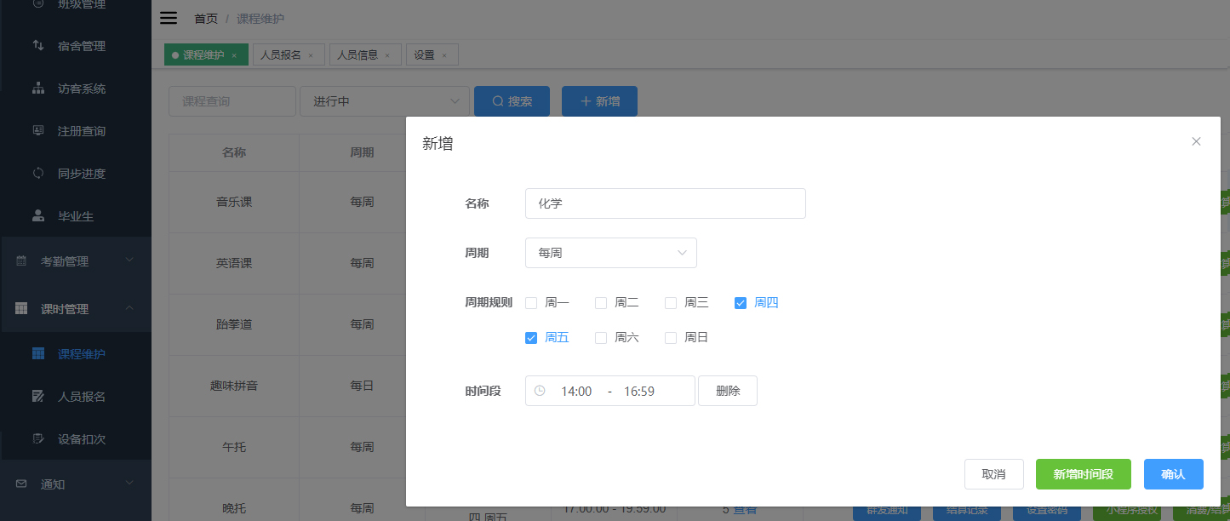Click the 同步进度 sync icon
1230x521 pixels.
point(37,173)
